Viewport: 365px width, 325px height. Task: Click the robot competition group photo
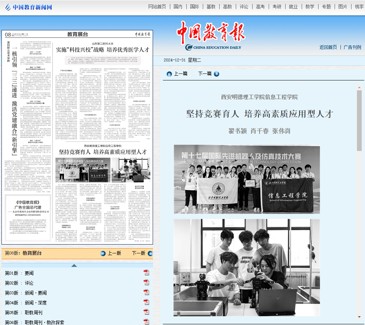coord(247,179)
